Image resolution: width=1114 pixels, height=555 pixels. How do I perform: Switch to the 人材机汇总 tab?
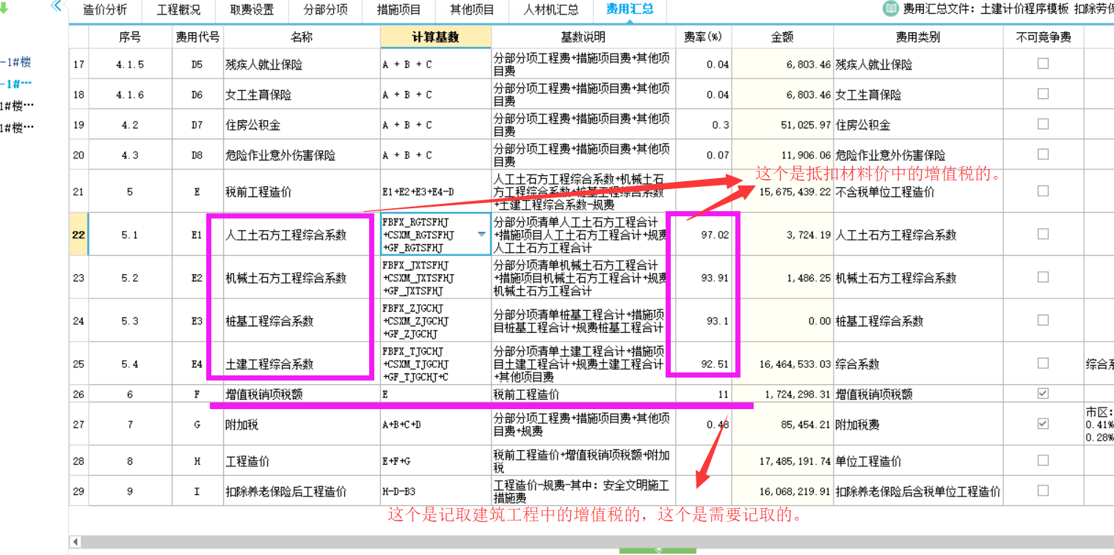[x=551, y=10]
